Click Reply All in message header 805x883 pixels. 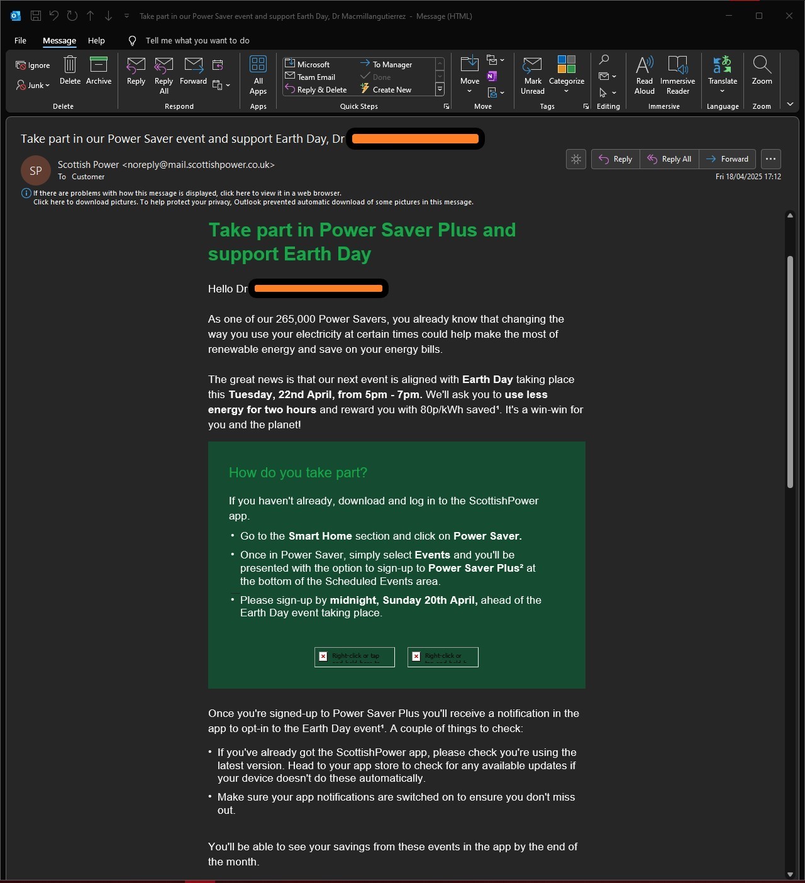click(x=669, y=159)
